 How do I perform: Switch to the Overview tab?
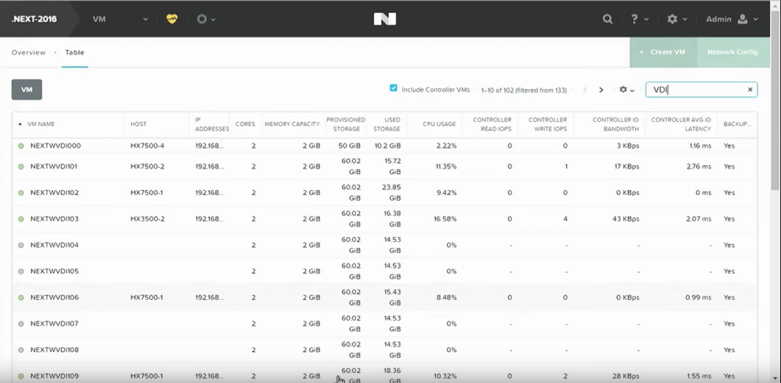(x=29, y=53)
